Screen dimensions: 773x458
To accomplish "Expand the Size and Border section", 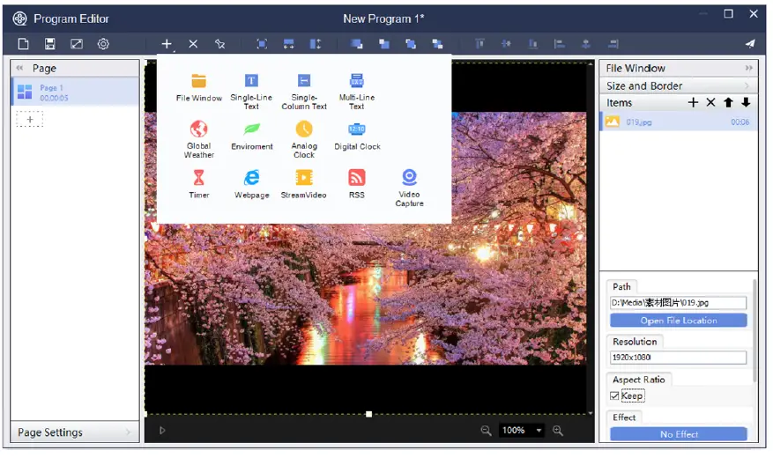I will pos(678,85).
